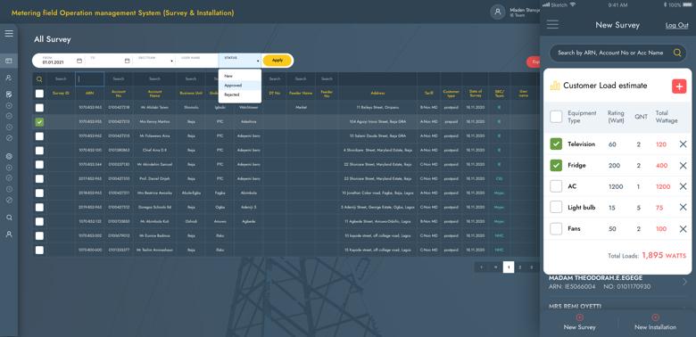Uncheck the selected green survey row checkbox
This screenshot has height=337, width=696.
(x=39, y=122)
